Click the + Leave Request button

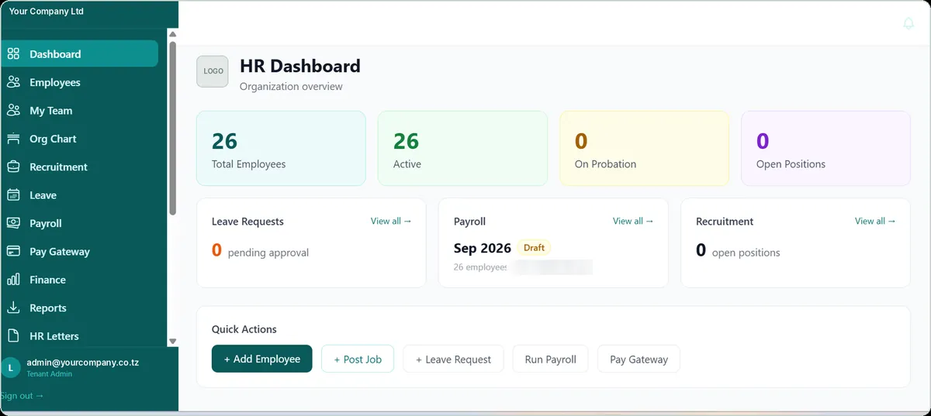(x=453, y=359)
